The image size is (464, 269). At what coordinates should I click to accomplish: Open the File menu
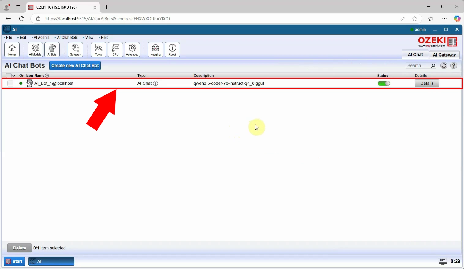[8, 38]
